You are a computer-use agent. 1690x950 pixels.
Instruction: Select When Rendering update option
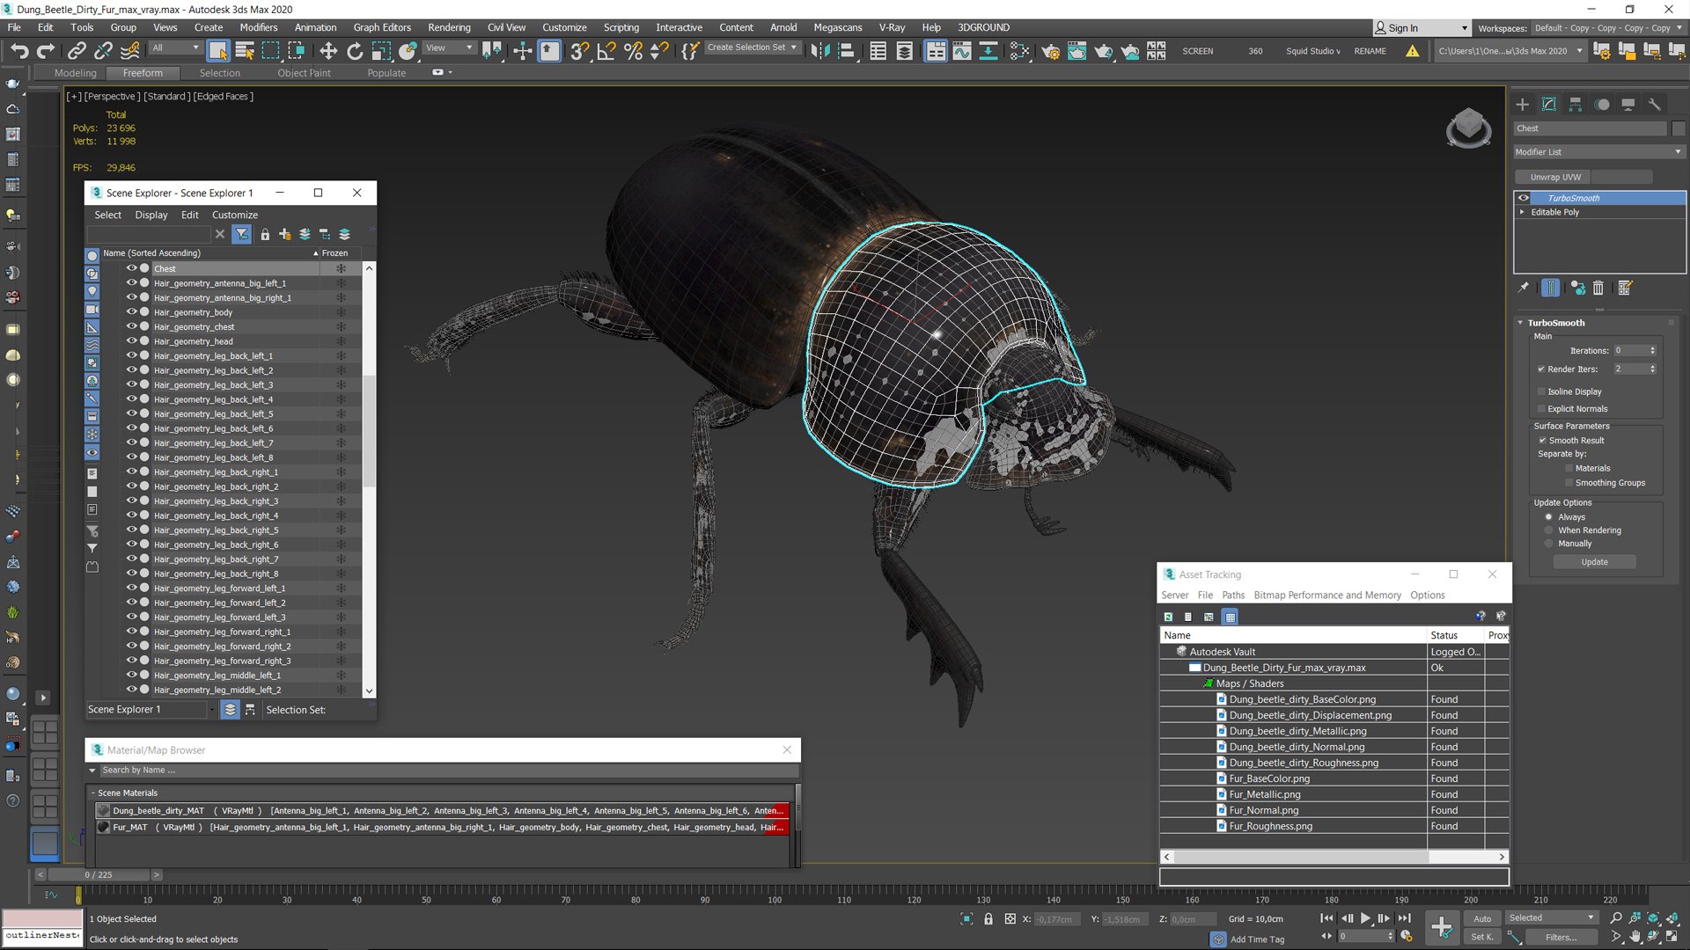[x=1549, y=530]
